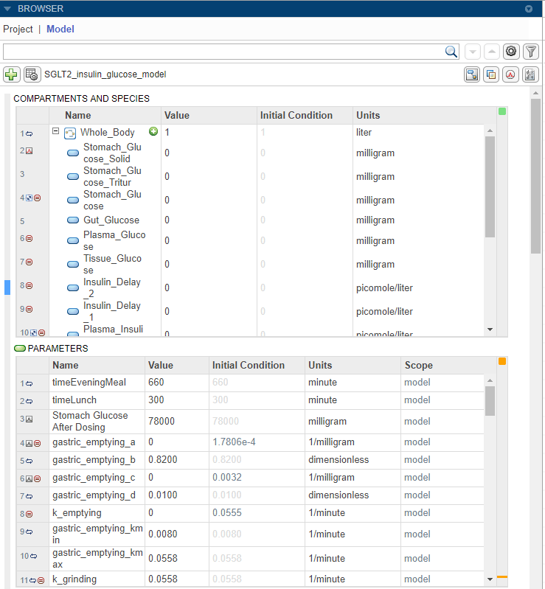Select Gut_Glucose species
545x589 pixels.
[x=111, y=220]
